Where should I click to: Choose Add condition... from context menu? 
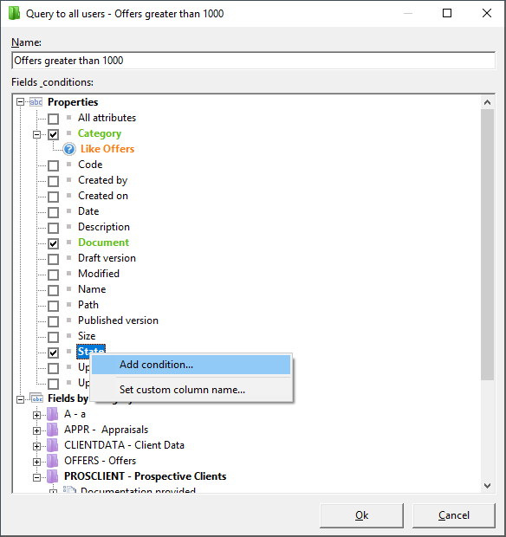pyautogui.click(x=191, y=365)
